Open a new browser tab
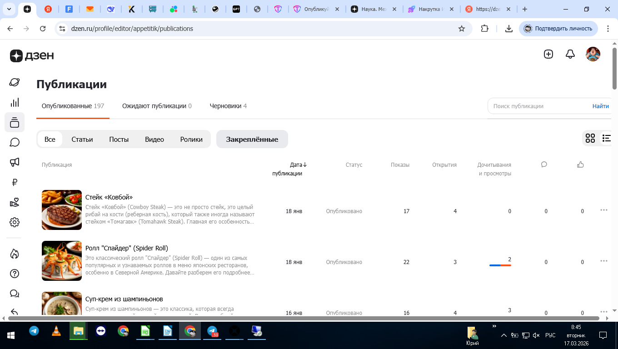This screenshot has height=349, width=618. pyautogui.click(x=525, y=9)
